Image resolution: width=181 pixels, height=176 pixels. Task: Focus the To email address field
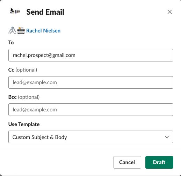pyautogui.click(x=91, y=55)
